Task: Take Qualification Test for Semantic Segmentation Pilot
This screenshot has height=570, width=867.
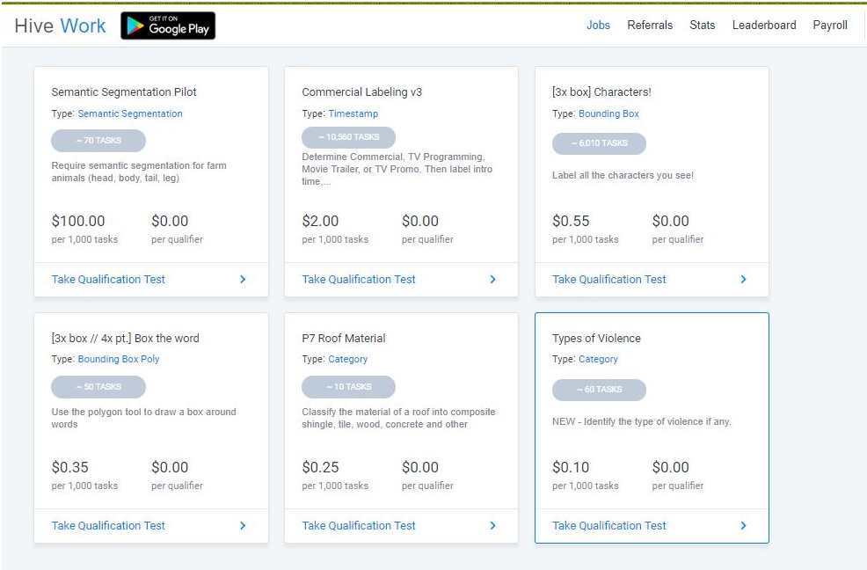Action: click(108, 280)
